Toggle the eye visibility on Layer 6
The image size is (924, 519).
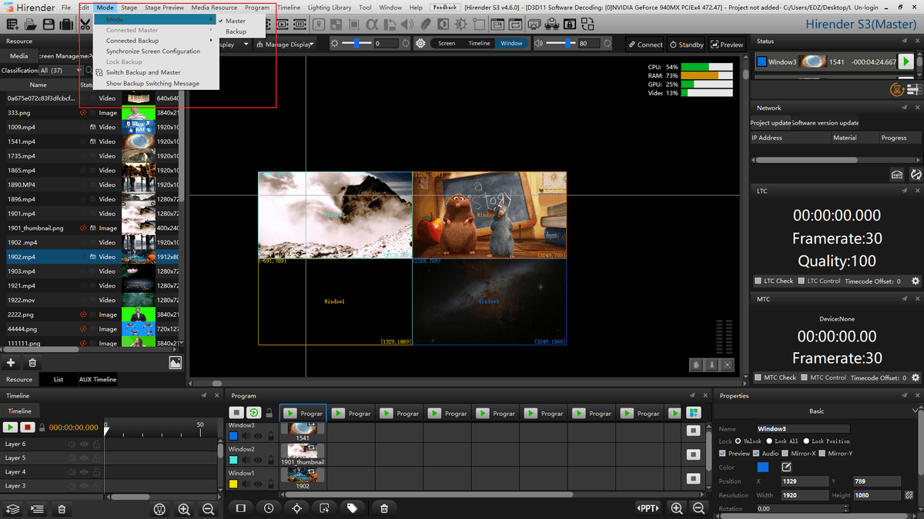pos(84,444)
